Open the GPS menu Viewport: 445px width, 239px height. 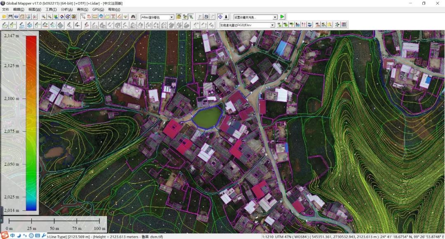coord(98,9)
